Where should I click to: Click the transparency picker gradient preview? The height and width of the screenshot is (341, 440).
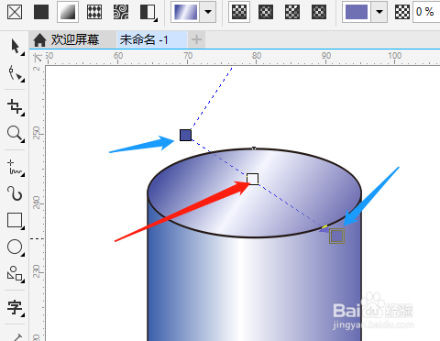coord(185,12)
